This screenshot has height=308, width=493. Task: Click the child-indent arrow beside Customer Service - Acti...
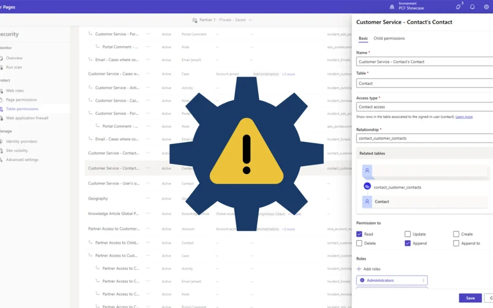(90, 87)
